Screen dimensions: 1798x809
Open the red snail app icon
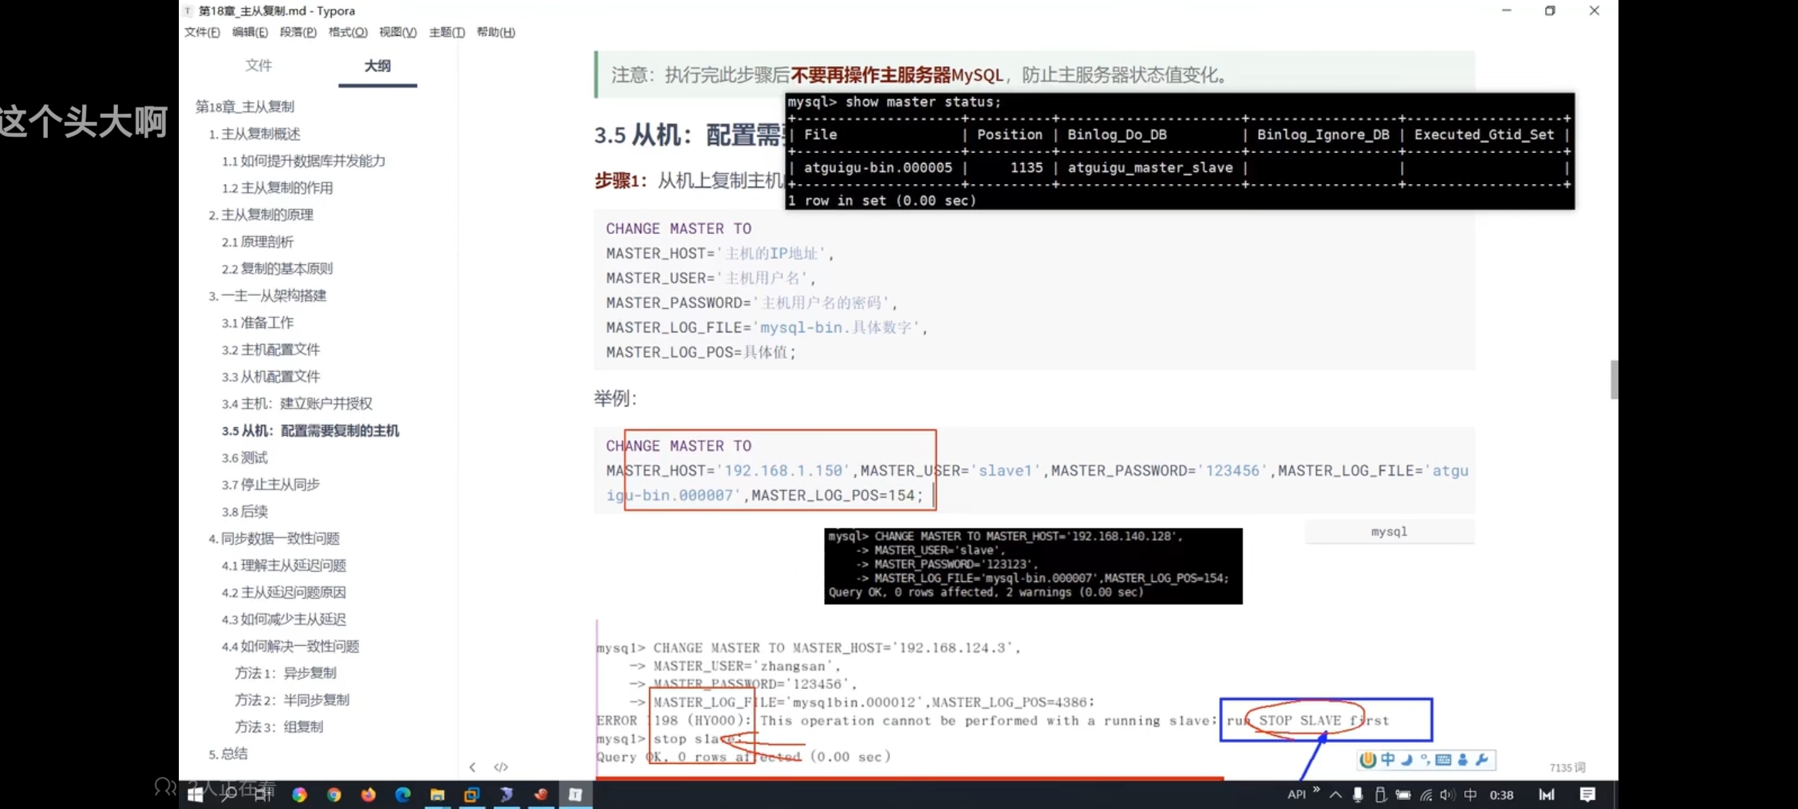[x=541, y=794]
